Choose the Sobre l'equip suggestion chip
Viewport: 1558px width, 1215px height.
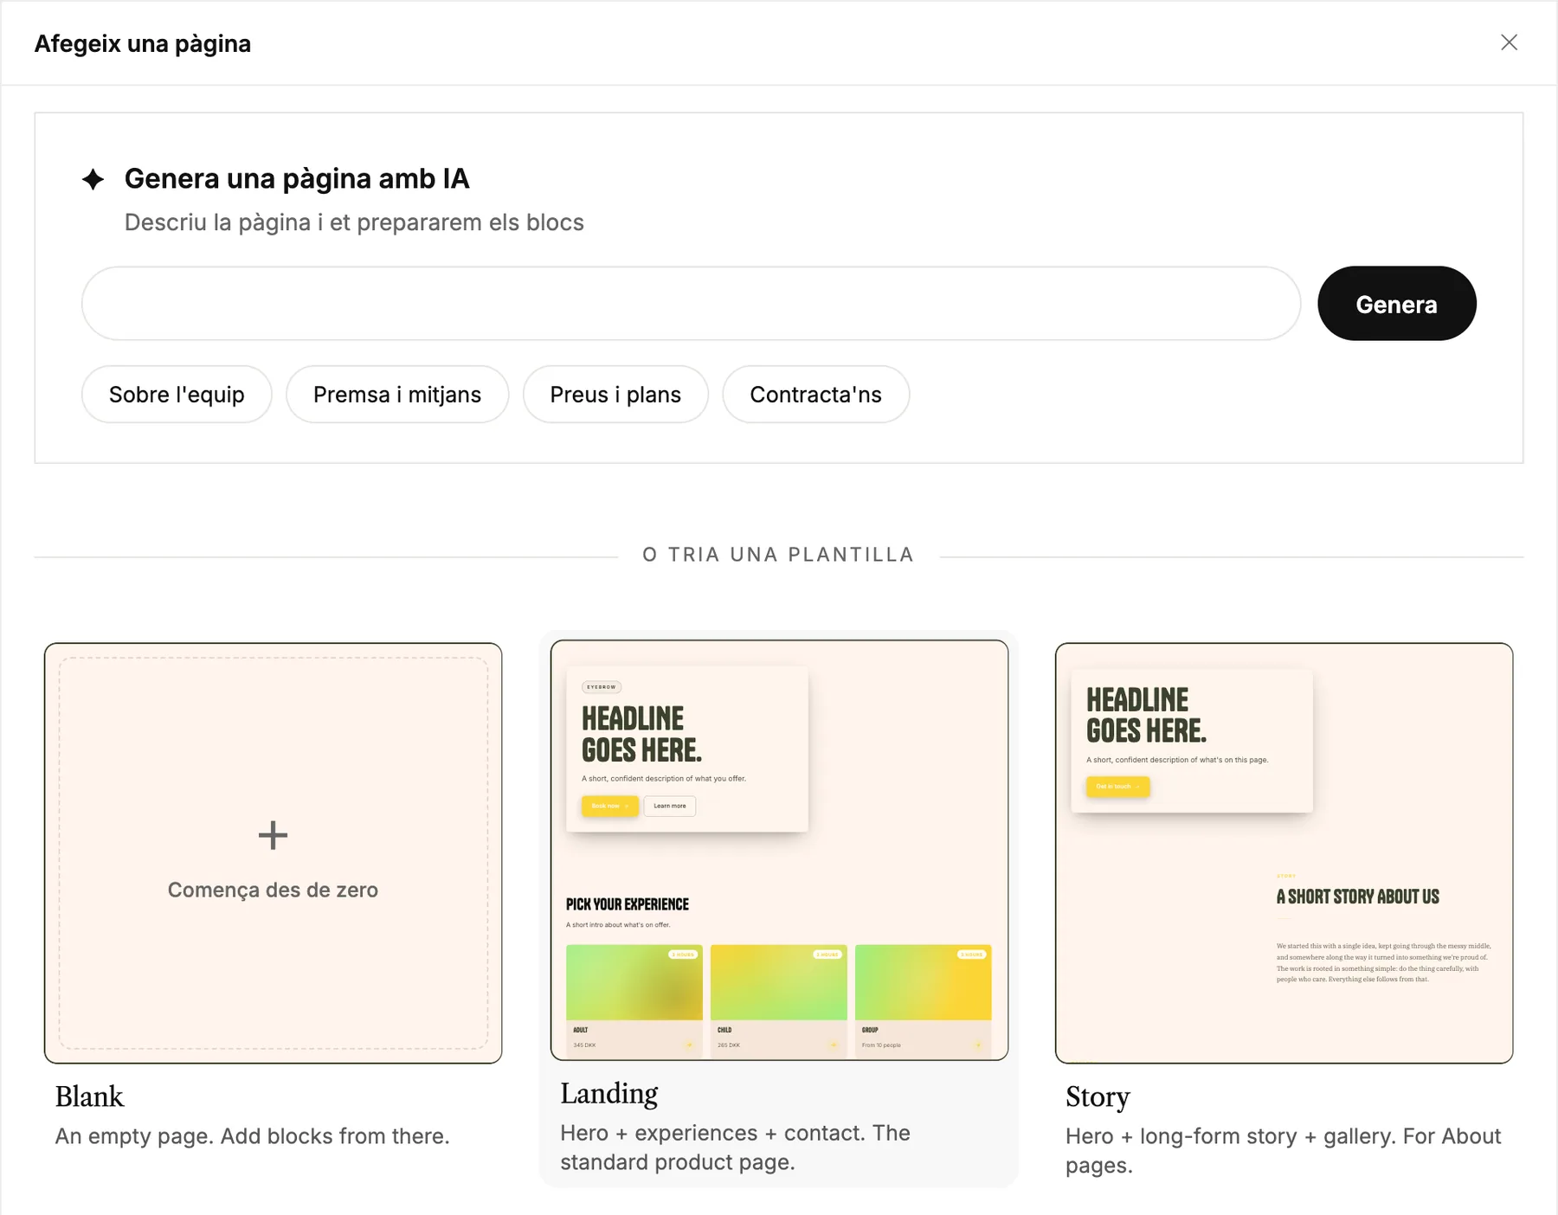coord(177,395)
